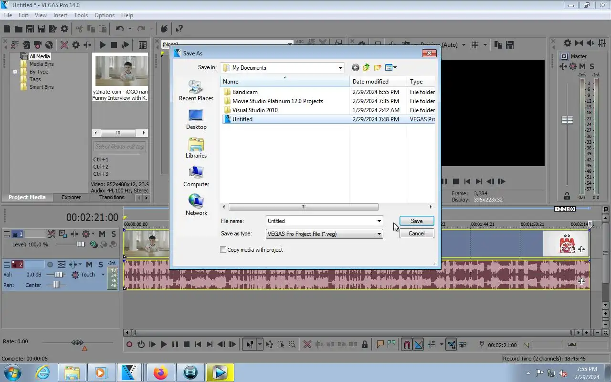
Task: Open the Touch automation mode dropdown
Action: coord(103,275)
